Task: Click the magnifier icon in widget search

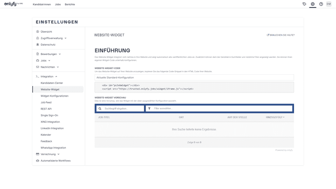Action: pyautogui.click(x=100, y=108)
